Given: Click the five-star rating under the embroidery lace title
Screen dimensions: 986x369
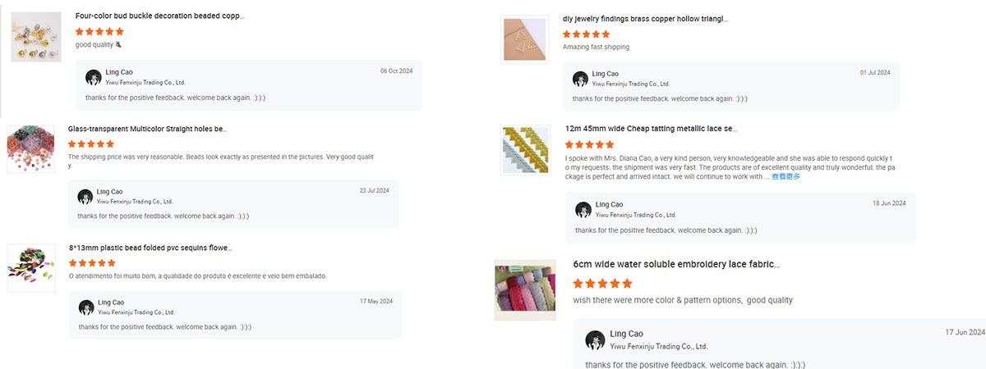Looking at the screenshot, I should pyautogui.click(x=603, y=283).
